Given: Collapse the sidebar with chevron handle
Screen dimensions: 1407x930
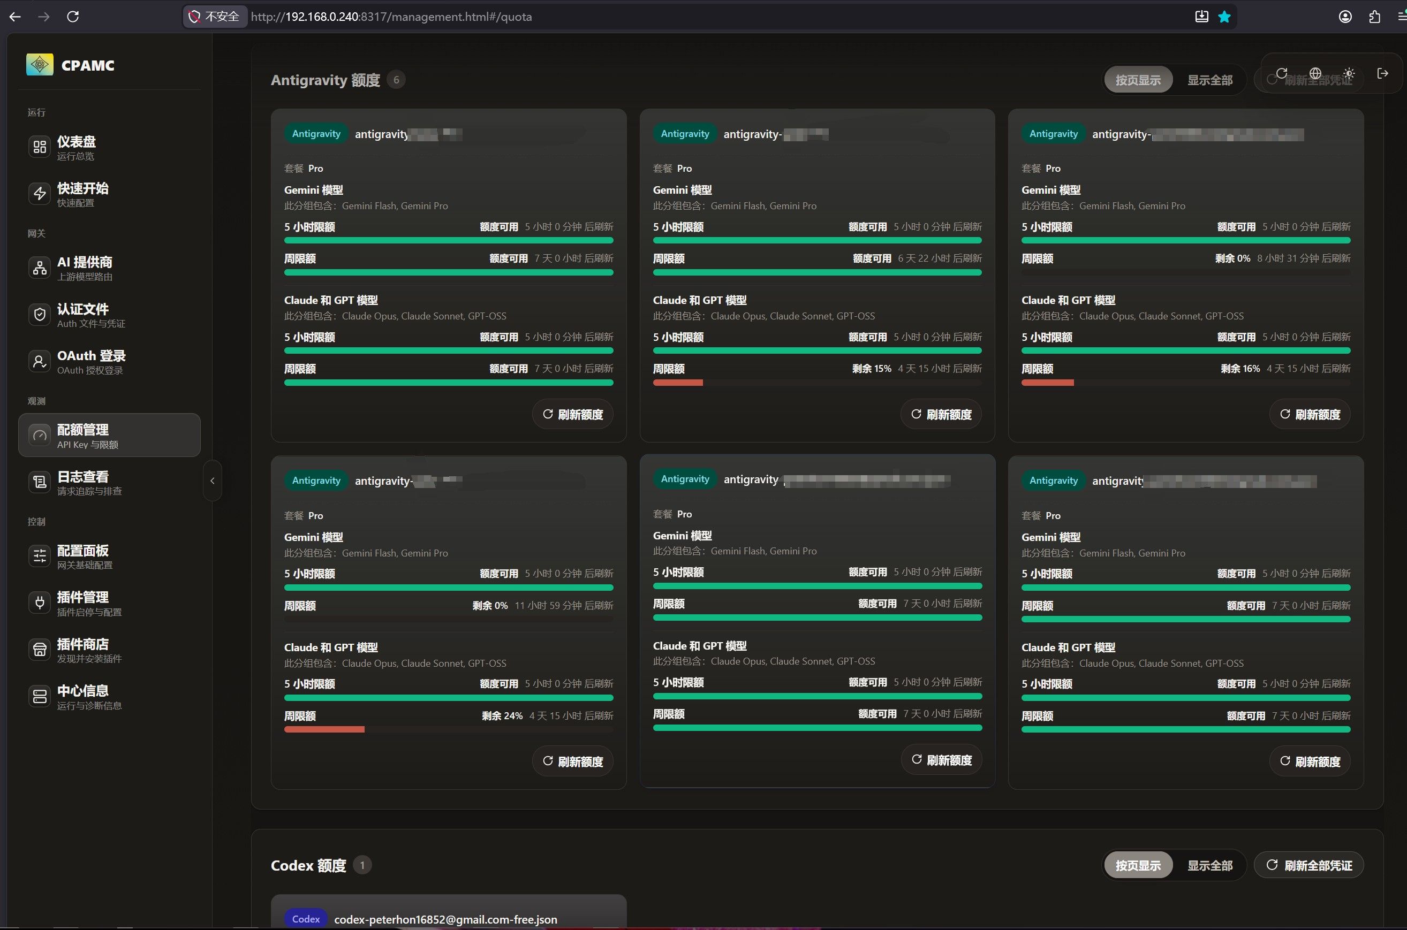Looking at the screenshot, I should [213, 481].
